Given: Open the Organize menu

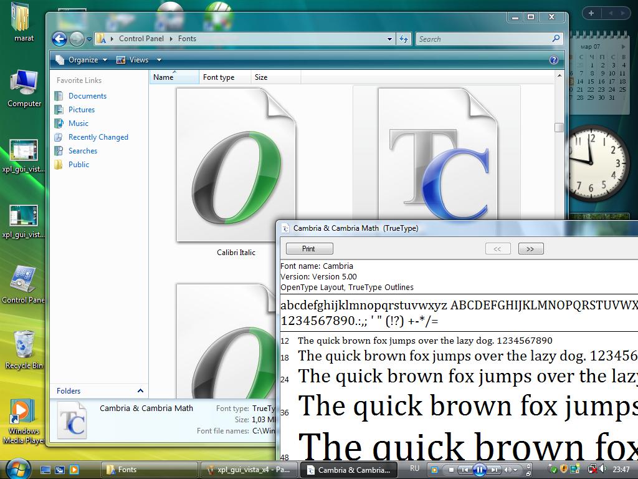Looking at the screenshot, I should 82,60.
